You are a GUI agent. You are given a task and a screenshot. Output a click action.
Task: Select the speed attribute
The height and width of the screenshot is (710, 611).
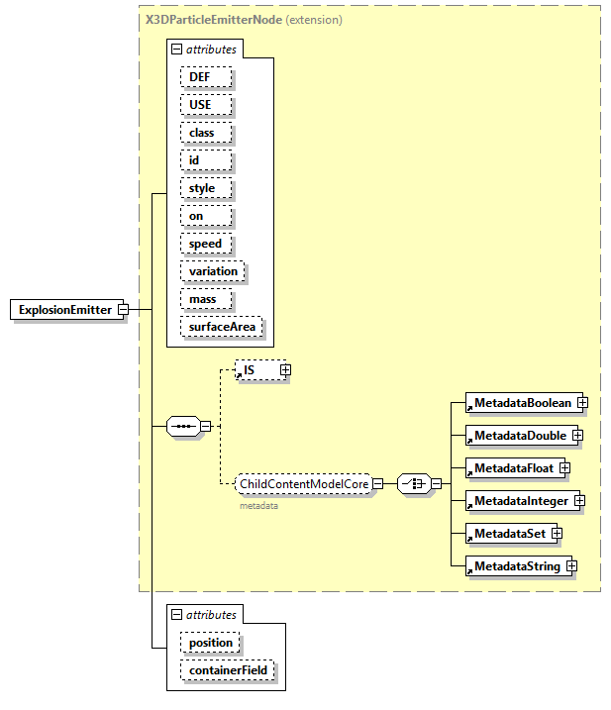pyautogui.click(x=206, y=244)
